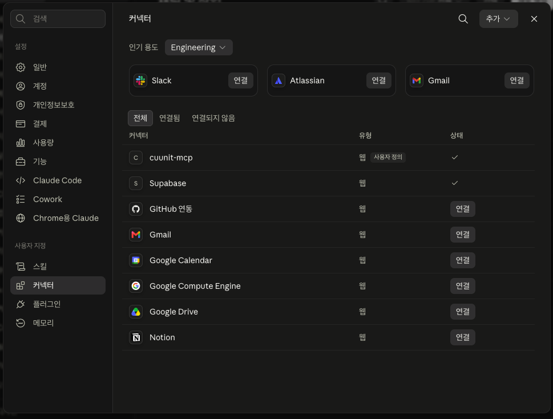The image size is (553, 419).
Task: Click the 유형 column header
Action: [x=365, y=135]
